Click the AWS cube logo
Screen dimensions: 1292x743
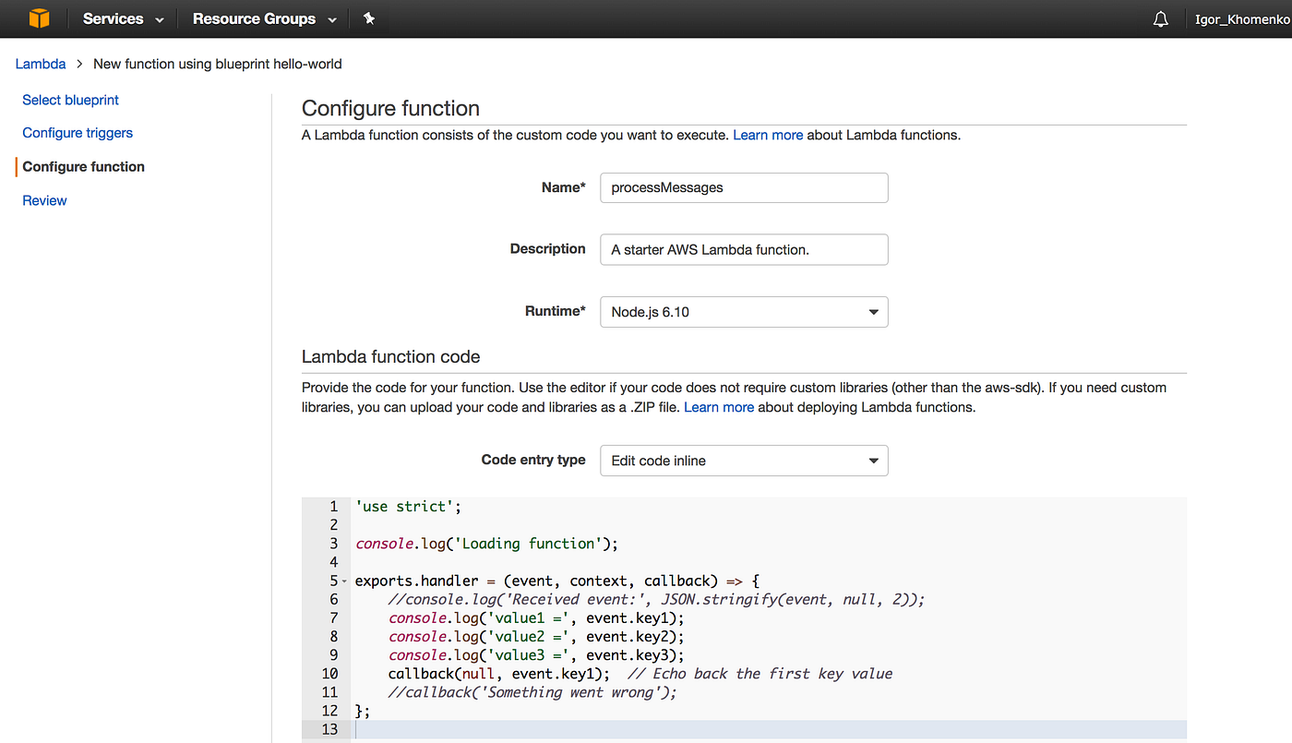coord(38,18)
